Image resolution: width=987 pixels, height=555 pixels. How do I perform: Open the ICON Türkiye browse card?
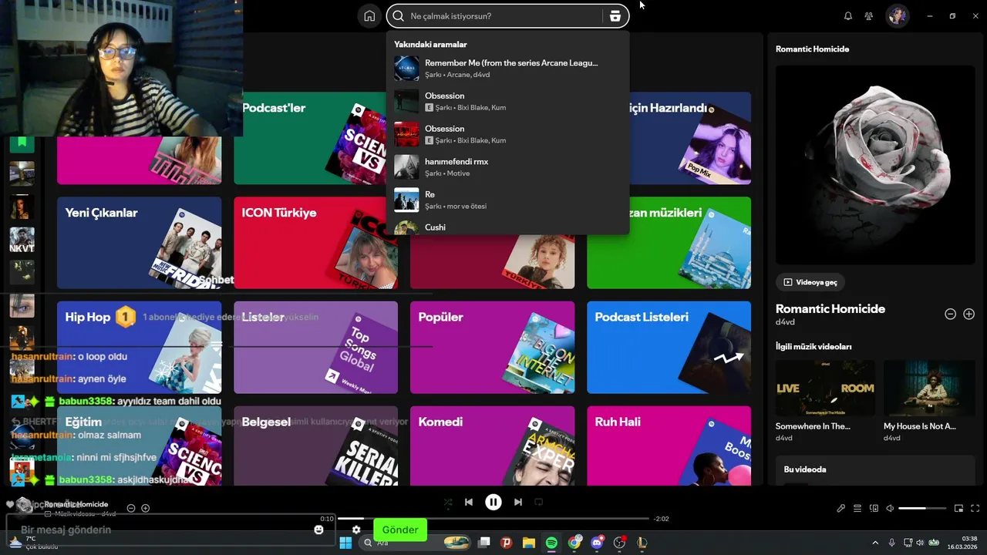pos(315,243)
